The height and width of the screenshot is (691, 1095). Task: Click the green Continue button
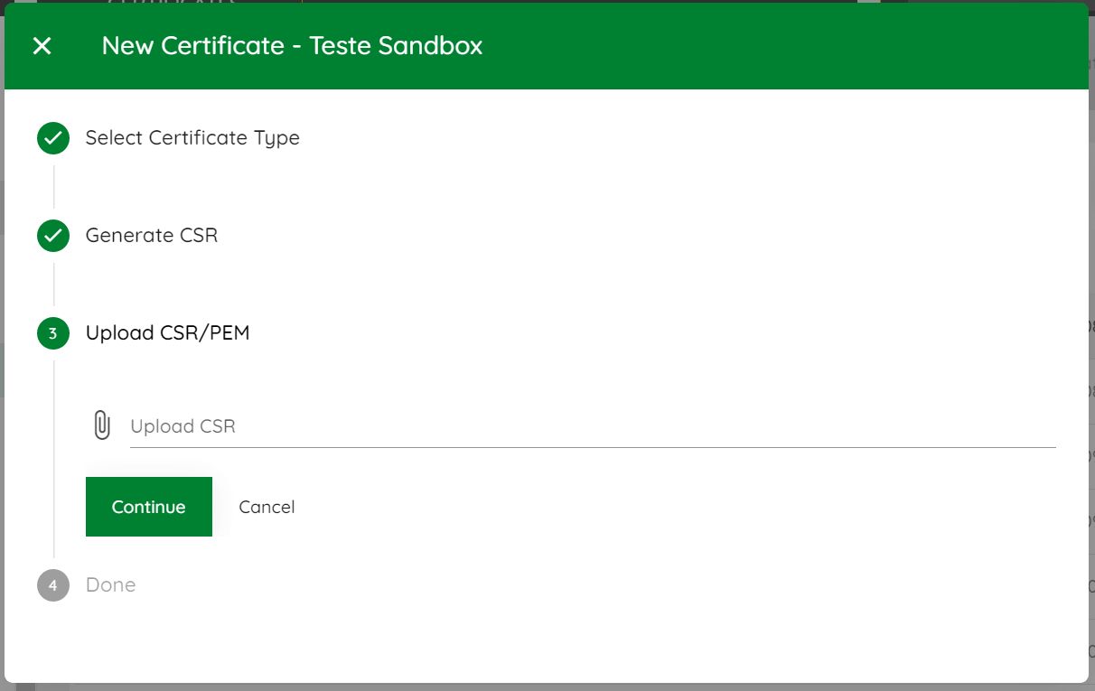[149, 507]
